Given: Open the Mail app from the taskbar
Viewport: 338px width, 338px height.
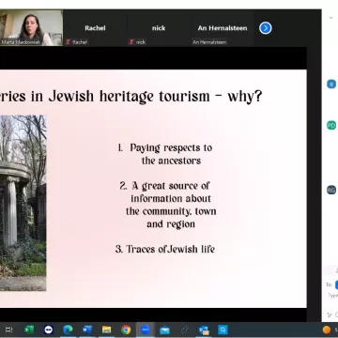Looking at the screenshot, I should [x=164, y=330].
